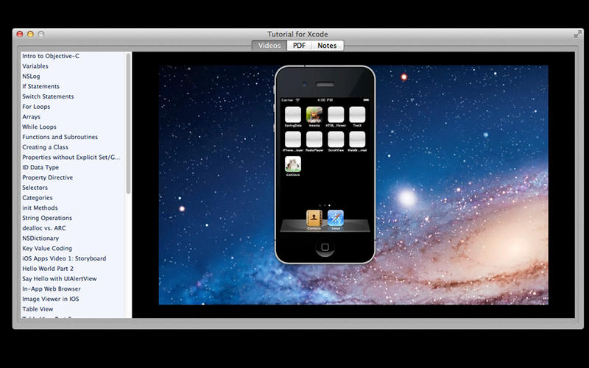Launch Safari from the iPhone dock

click(336, 218)
